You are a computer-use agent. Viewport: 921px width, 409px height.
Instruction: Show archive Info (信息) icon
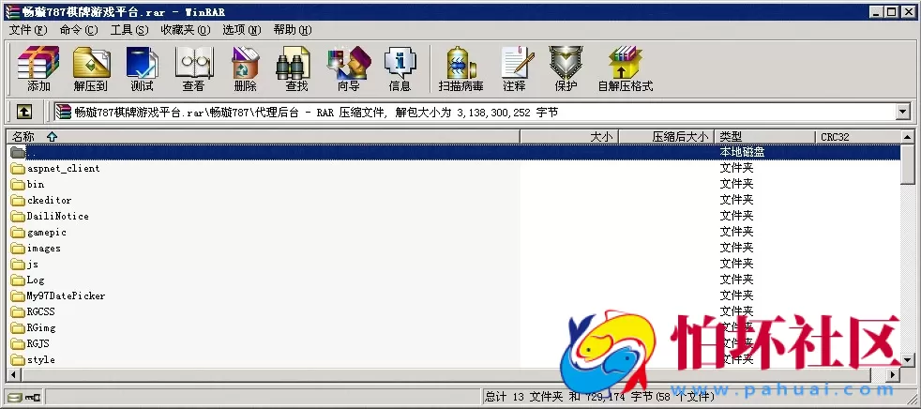400,68
